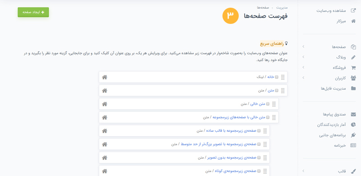The height and width of the screenshot is (176, 361).
Task: Click the drag grip handle of متن / متن row
Action: [x=283, y=91]
